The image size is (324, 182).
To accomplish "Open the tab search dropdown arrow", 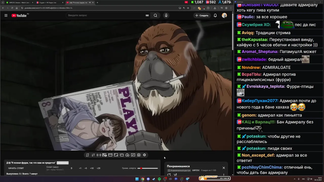I will click(x=2, y=3).
